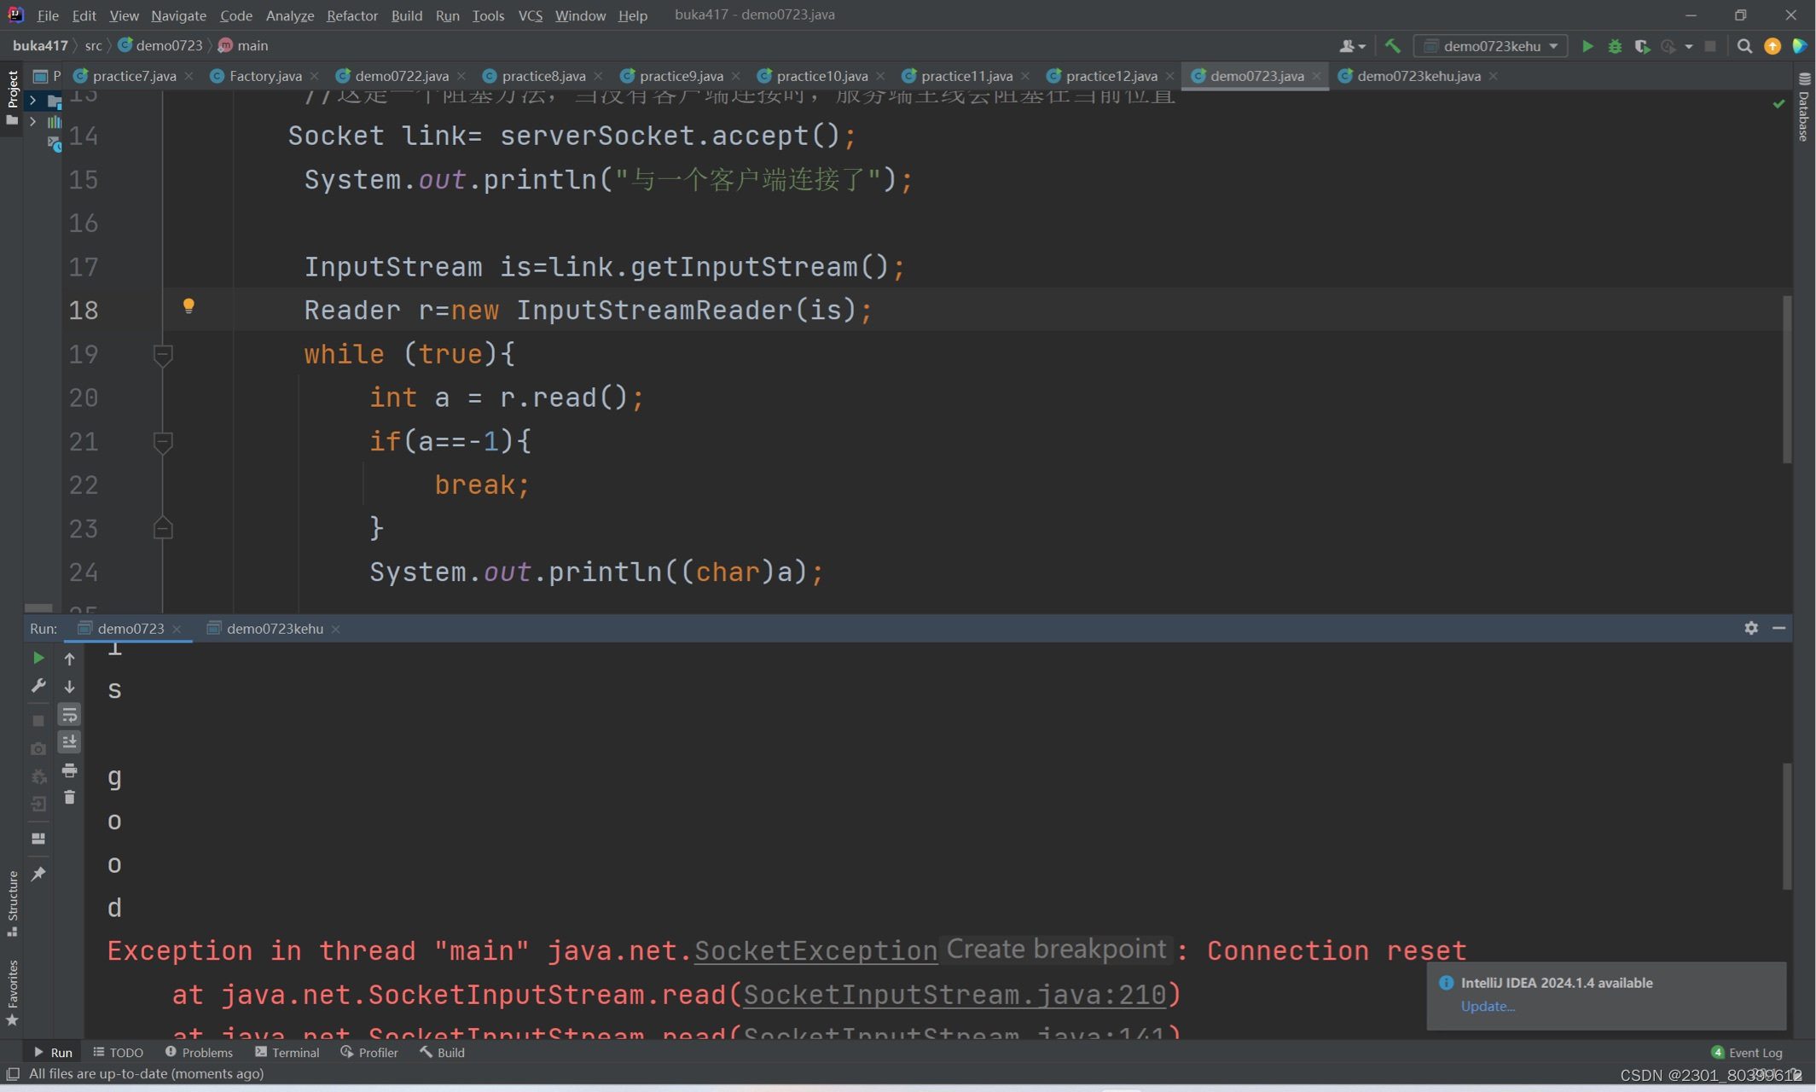Click the rightmost colorful plugin icon in toolbar
Viewport: 1816px width, 1092px height.
(x=1800, y=46)
